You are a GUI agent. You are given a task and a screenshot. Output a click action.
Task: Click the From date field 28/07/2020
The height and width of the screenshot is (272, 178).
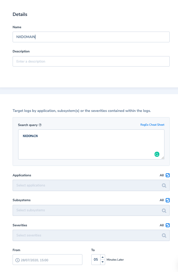click(x=47, y=260)
